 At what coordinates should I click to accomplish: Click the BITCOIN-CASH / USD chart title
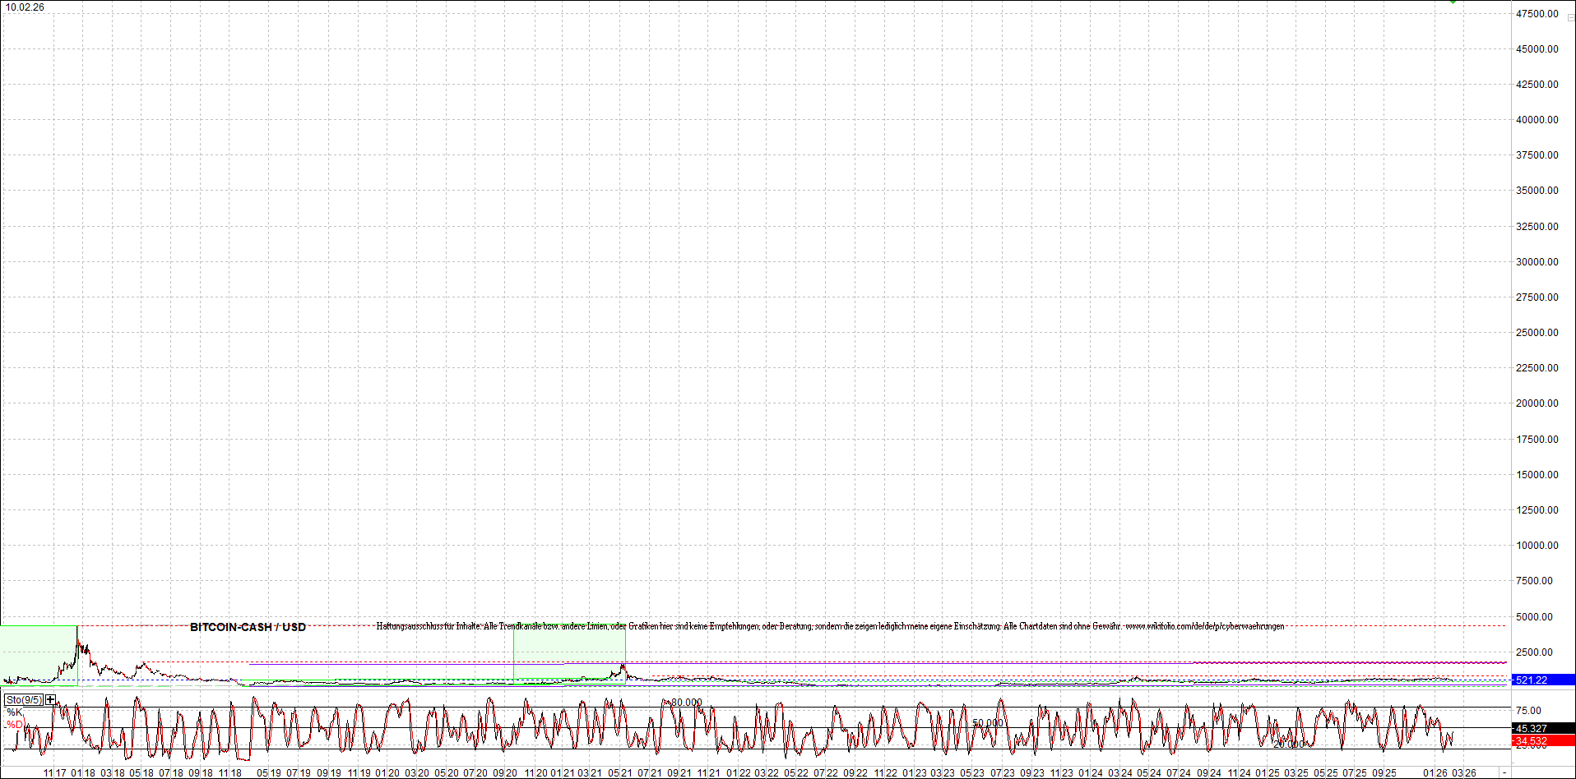point(248,627)
